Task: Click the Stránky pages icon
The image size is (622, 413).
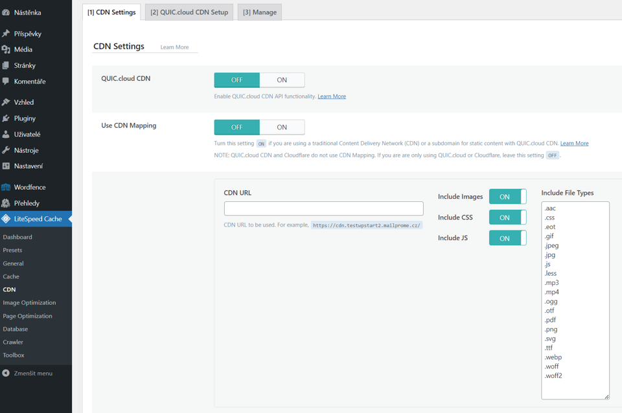Action: click(6, 65)
